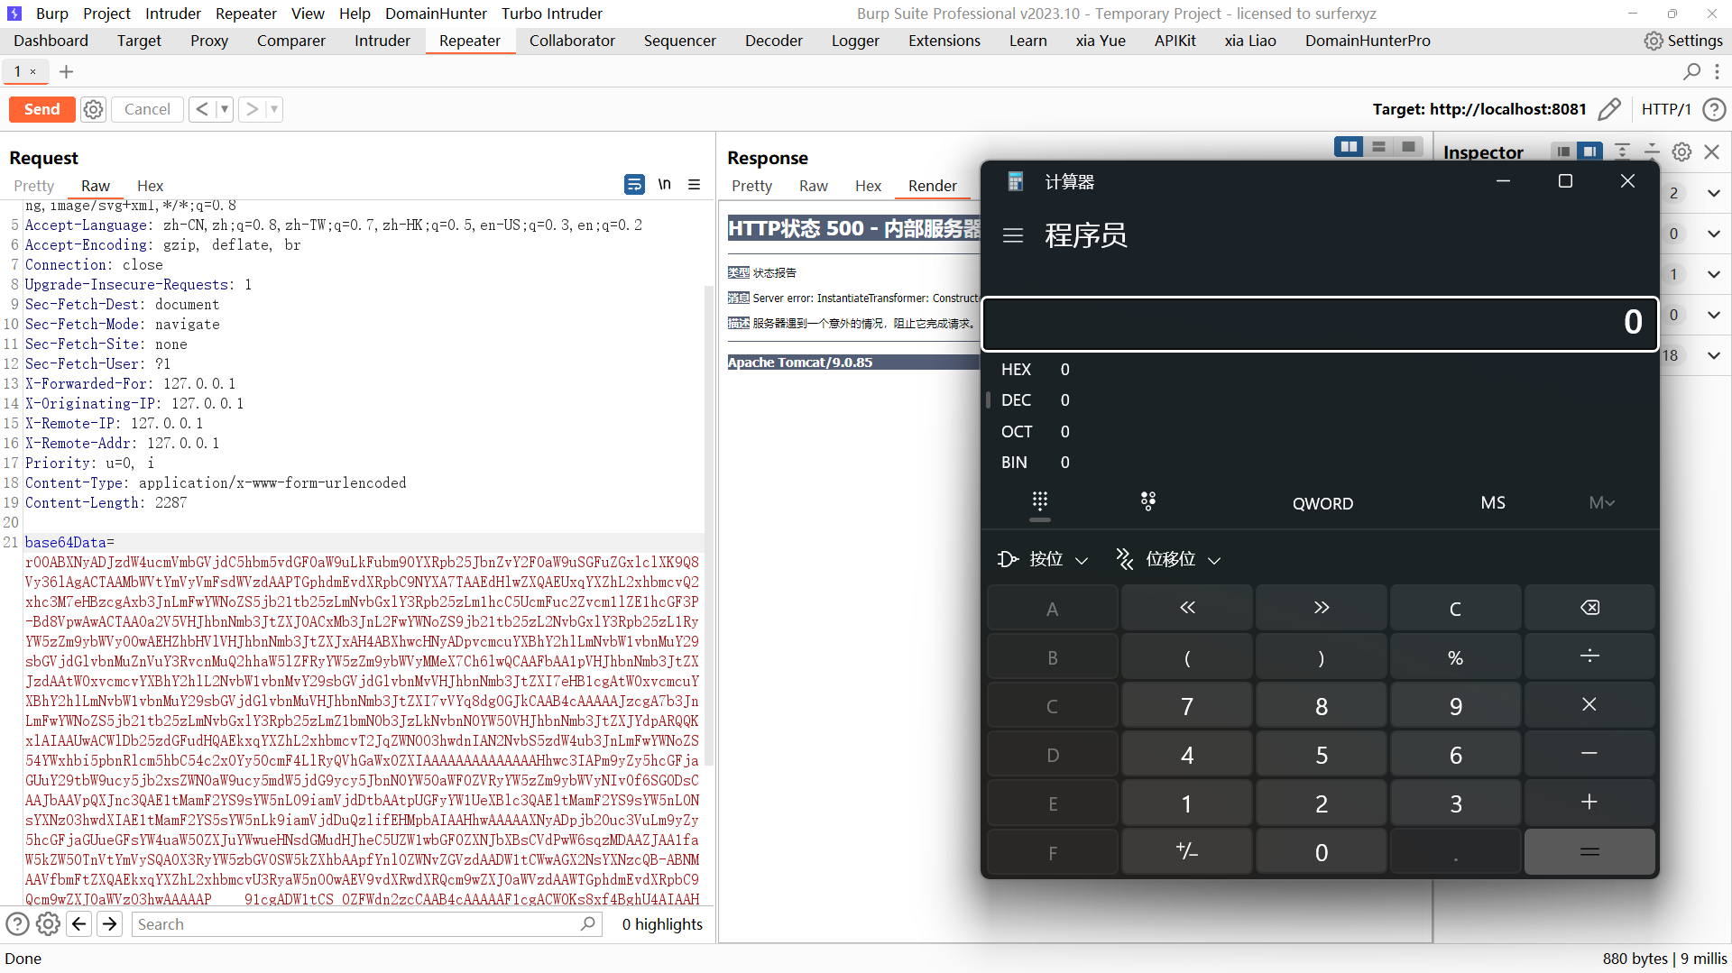
Task: Close Repeater tab 1
Action: point(33,71)
